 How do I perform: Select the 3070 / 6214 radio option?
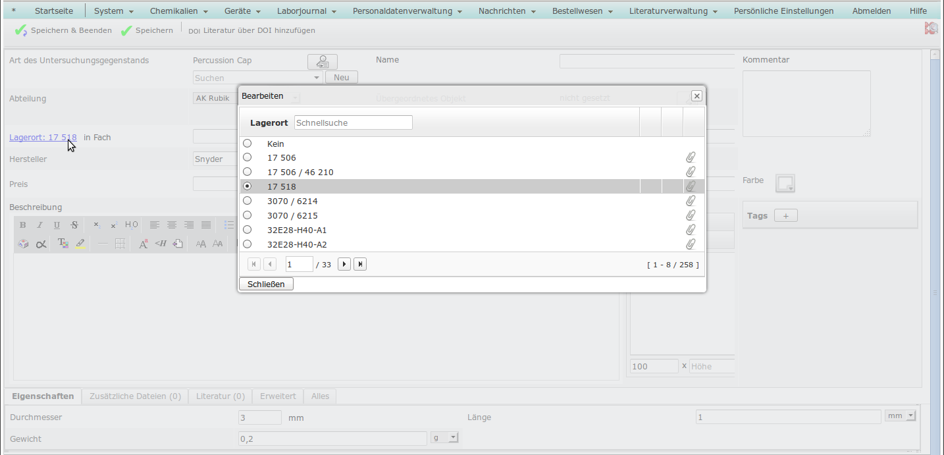tap(248, 201)
